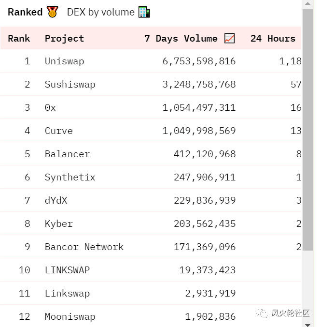Sort by the 24 Hours column header
320x327 pixels.
click(273, 38)
